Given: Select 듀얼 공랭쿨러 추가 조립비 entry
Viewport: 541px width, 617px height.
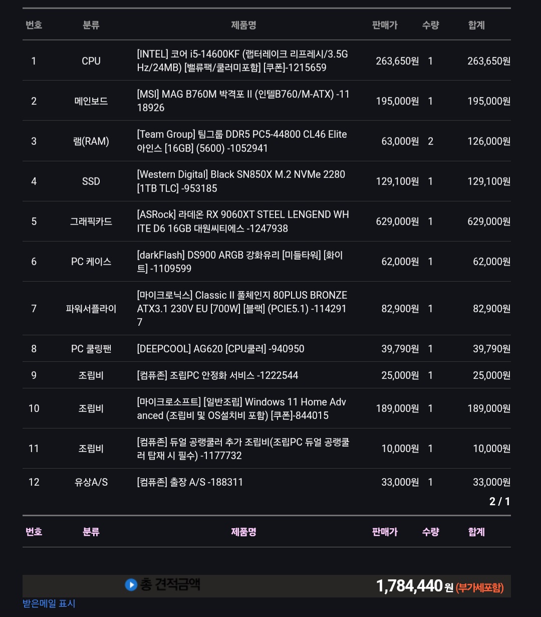Looking at the screenshot, I should [x=243, y=449].
